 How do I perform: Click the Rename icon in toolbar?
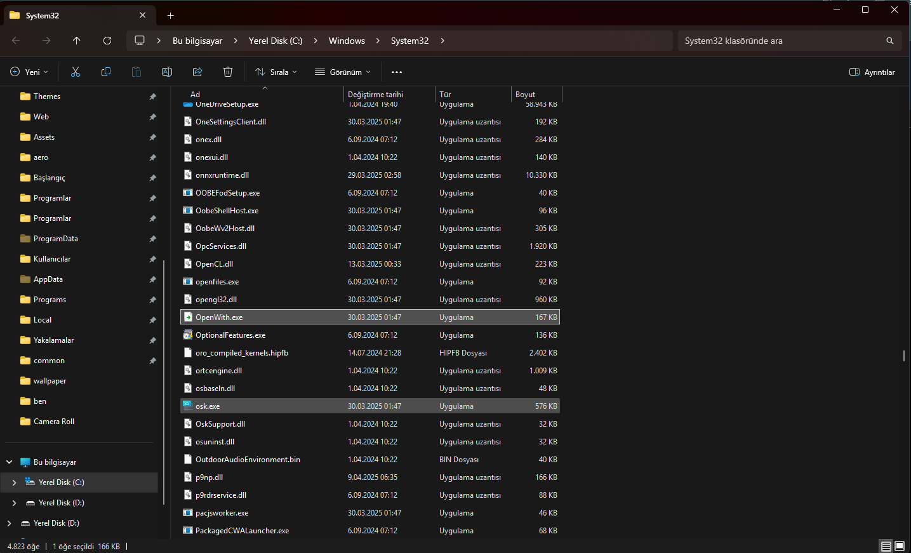(x=167, y=72)
